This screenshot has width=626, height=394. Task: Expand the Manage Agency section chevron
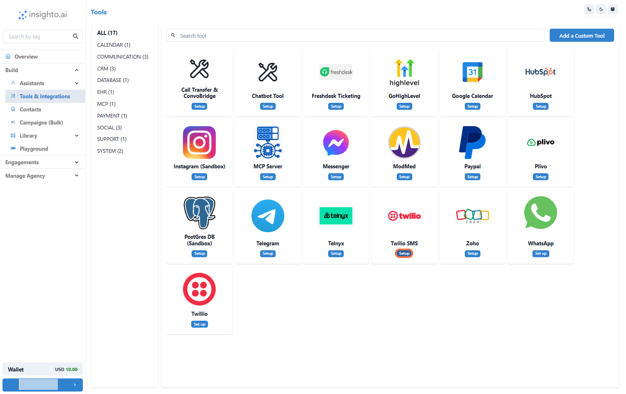pos(77,176)
